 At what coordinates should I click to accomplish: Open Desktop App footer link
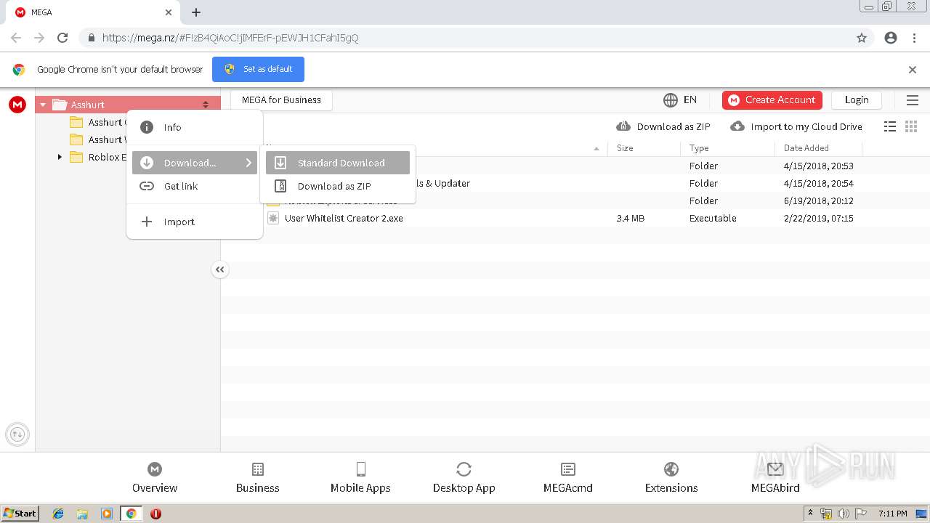(464, 478)
